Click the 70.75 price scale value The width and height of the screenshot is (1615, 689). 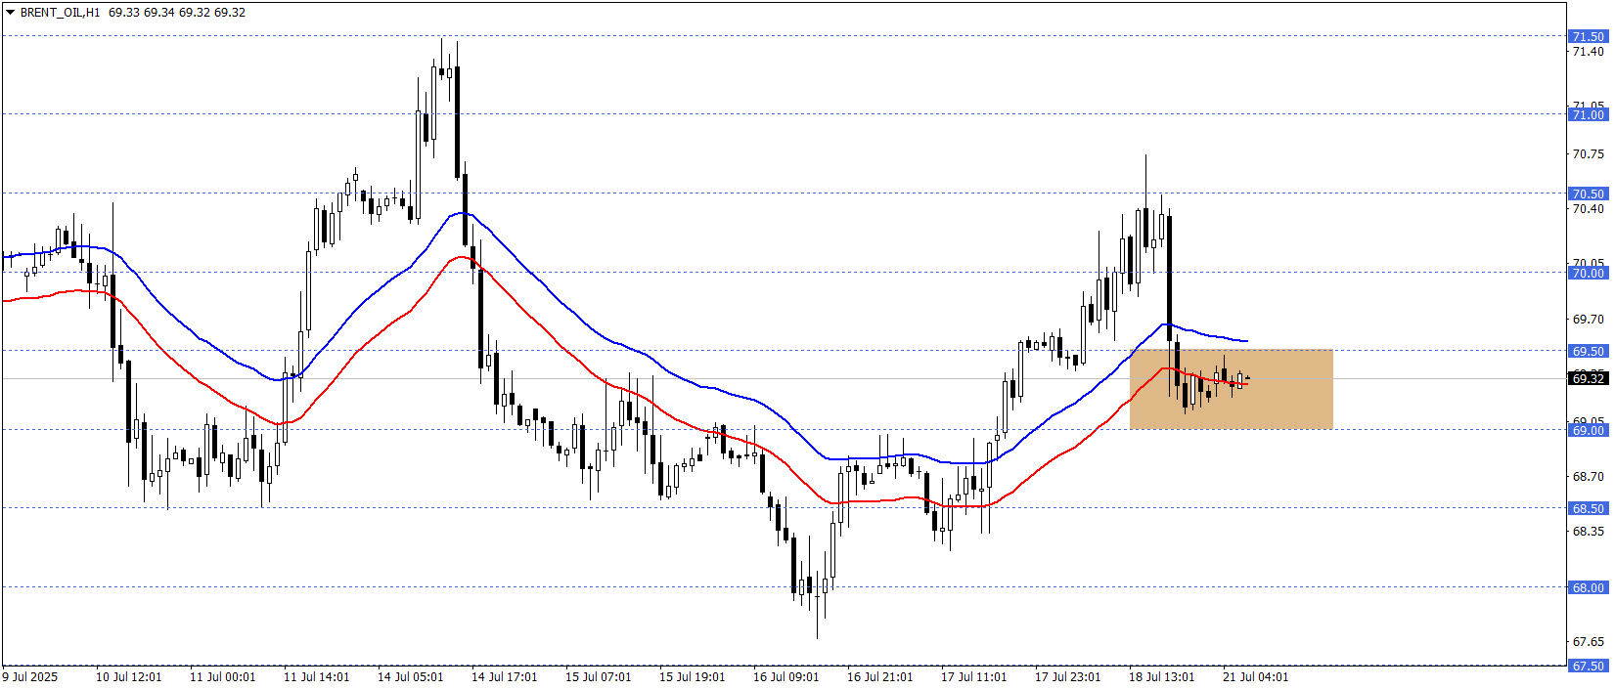click(1588, 153)
